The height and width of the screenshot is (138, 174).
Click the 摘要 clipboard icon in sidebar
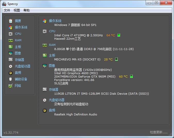coord(11,21)
